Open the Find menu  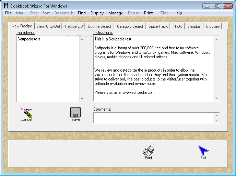pyautogui.click(x=82, y=13)
